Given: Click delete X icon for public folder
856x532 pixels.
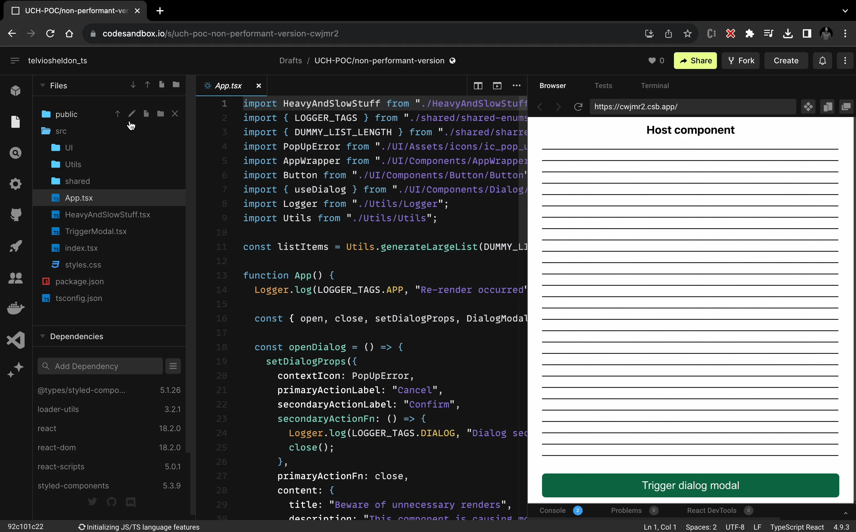Looking at the screenshot, I should tap(175, 114).
